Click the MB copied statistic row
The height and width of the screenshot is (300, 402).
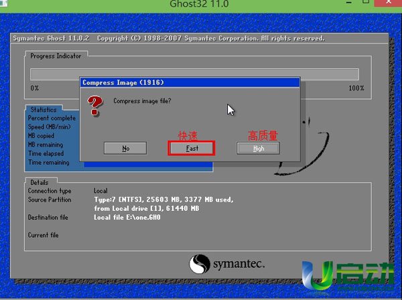[x=41, y=136]
